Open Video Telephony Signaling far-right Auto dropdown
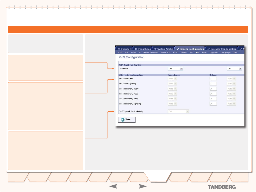Image resolution: width=256 pixels, height=192 pixels. [x=231, y=104]
